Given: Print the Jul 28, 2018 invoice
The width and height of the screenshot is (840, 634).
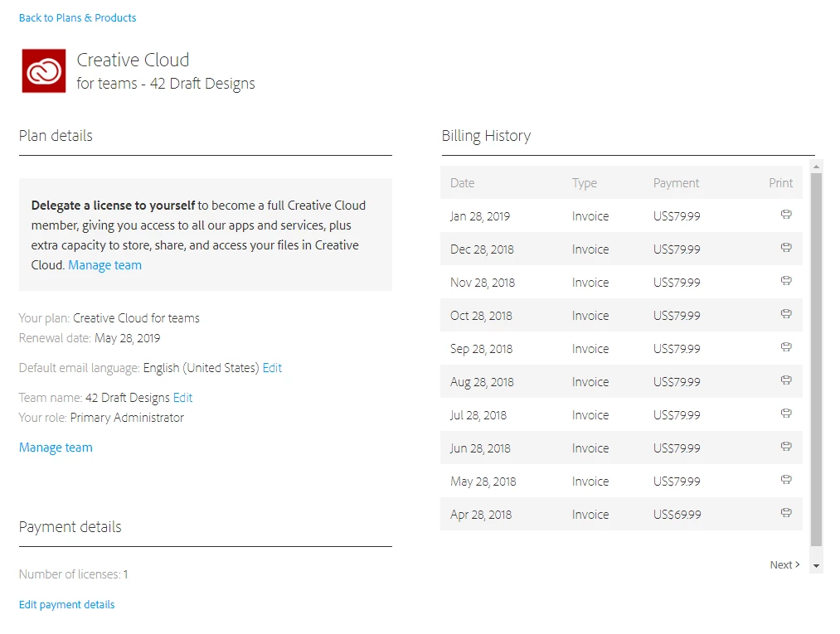Looking at the screenshot, I should [786, 414].
